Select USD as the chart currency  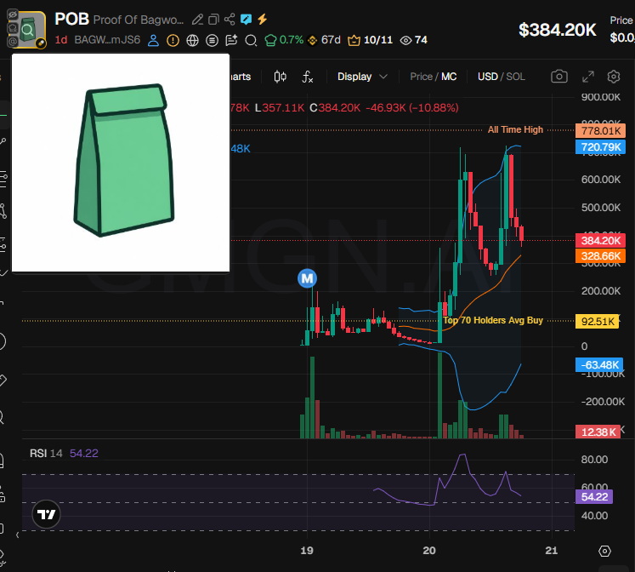[488, 77]
